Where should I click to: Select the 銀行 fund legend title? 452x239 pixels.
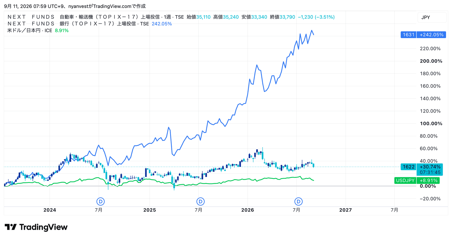coord(72,24)
